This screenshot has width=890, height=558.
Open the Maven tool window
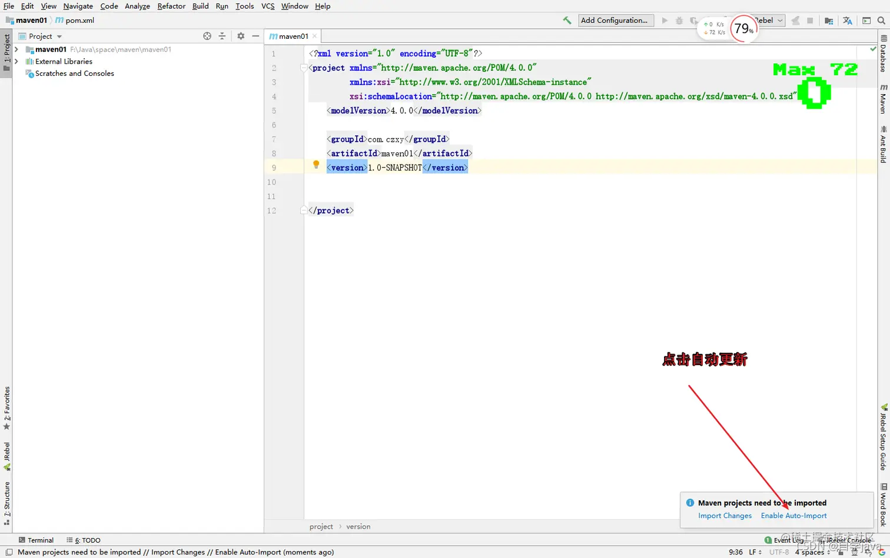884,99
